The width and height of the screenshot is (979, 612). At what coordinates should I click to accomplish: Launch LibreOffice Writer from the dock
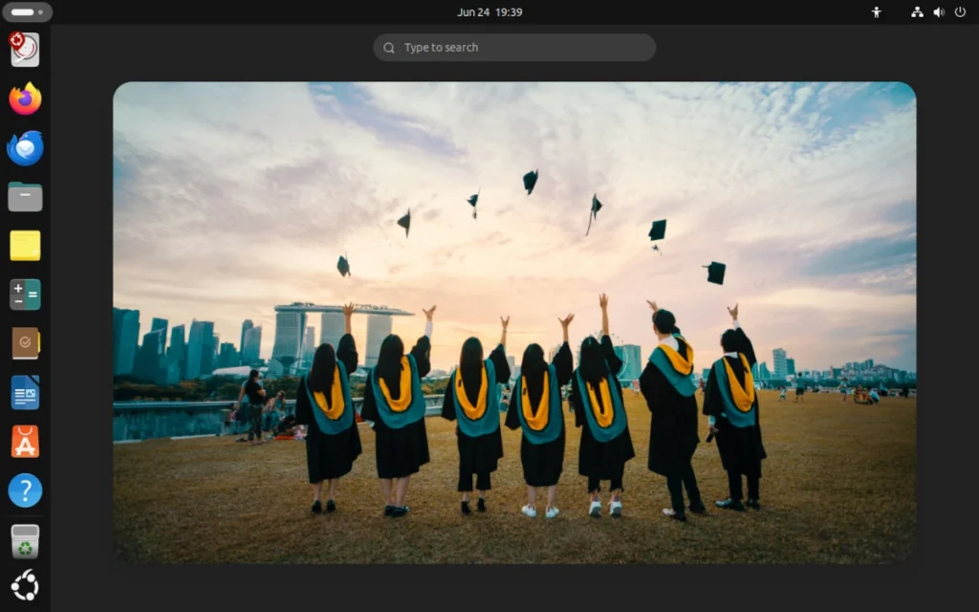pyautogui.click(x=25, y=392)
